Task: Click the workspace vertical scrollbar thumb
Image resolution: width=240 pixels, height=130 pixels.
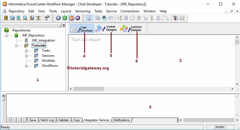Action: coord(237,42)
